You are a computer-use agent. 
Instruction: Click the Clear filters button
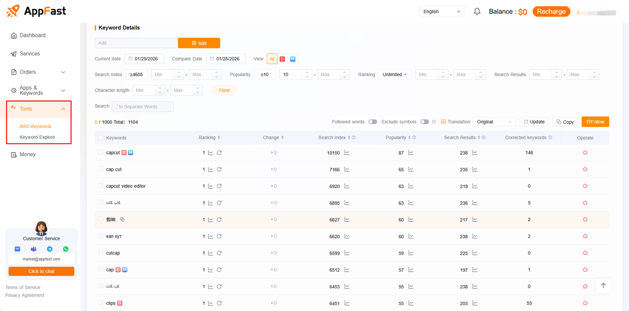224,90
